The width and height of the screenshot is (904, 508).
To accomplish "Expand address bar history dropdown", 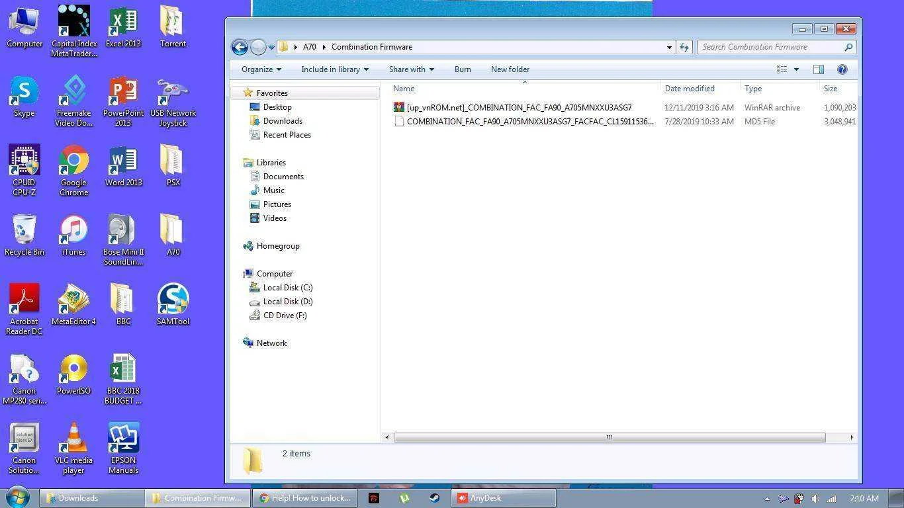I will pos(669,47).
